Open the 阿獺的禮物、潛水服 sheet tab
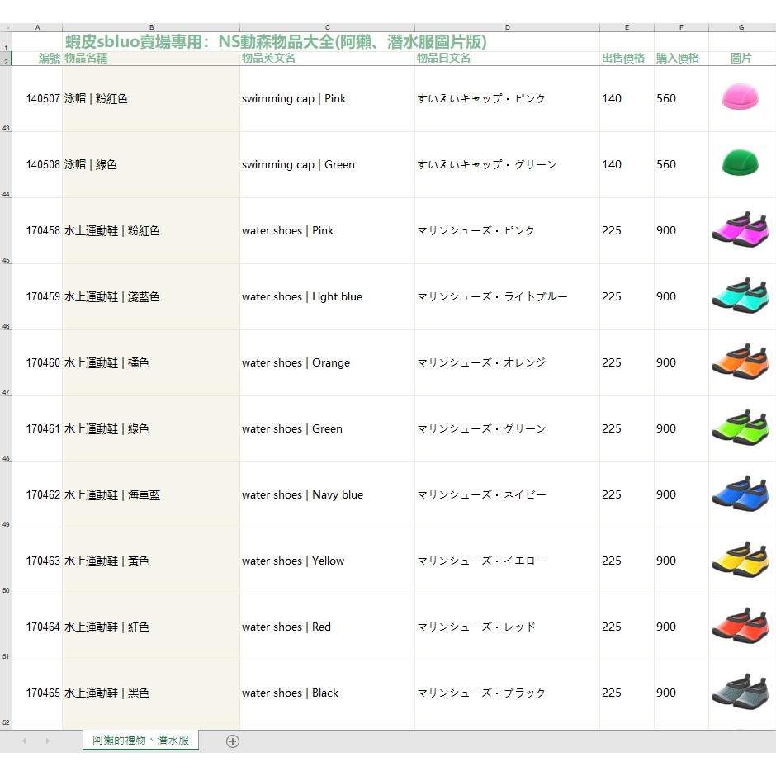Screen dimensions: 776x776 (x=140, y=740)
